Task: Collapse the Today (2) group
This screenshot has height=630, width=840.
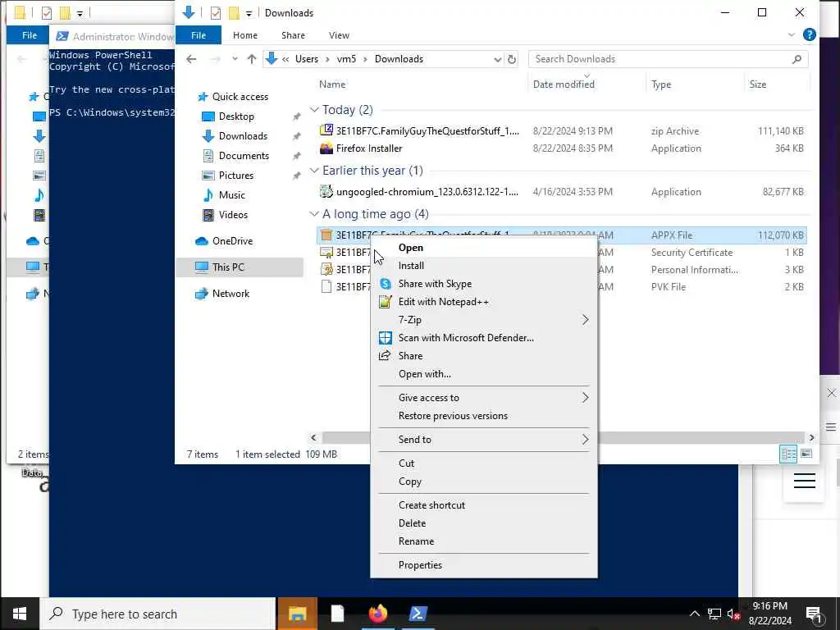Action: click(x=314, y=110)
